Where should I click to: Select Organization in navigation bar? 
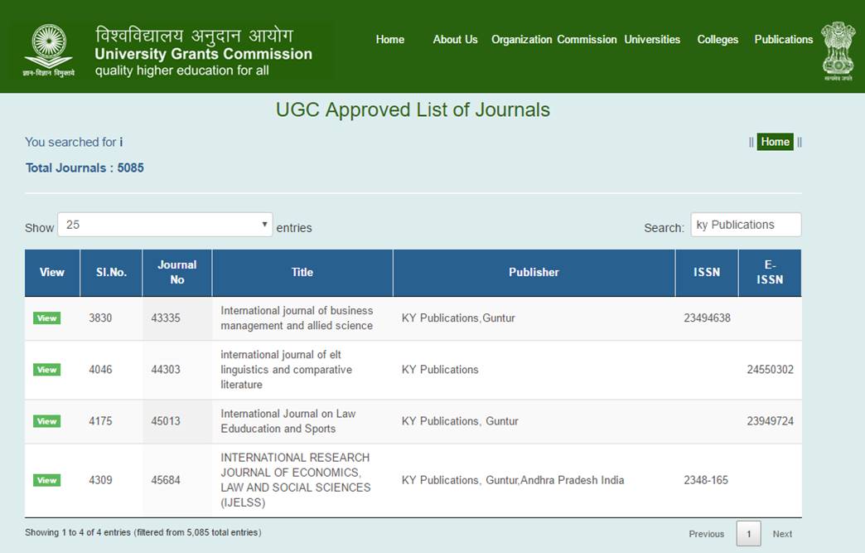coord(521,39)
